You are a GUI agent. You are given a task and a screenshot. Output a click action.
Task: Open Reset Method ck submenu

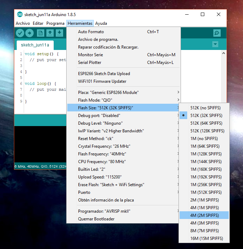tap(123, 139)
